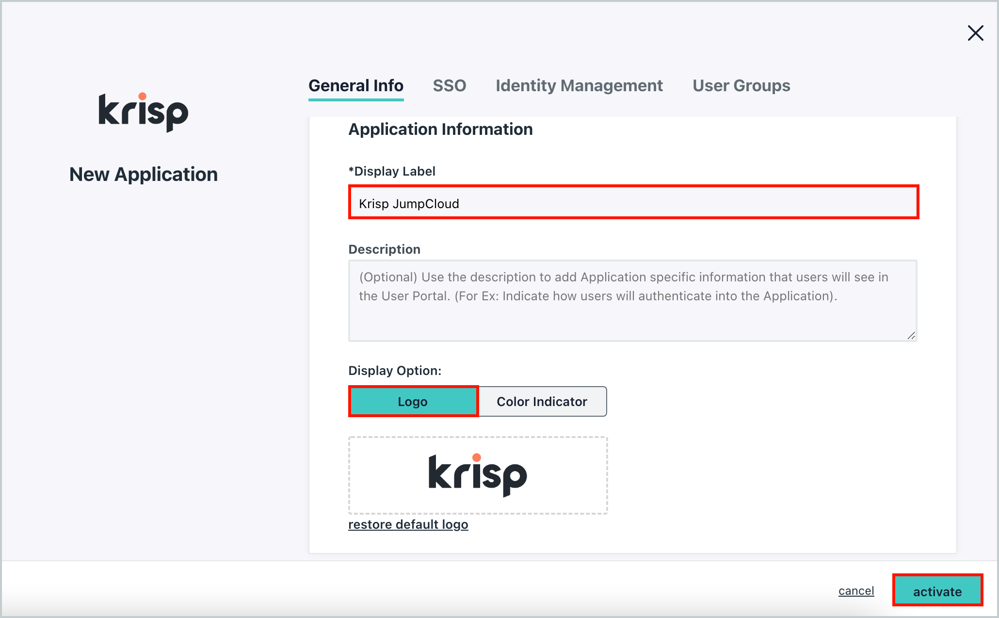Click the Display Label input field

(633, 202)
